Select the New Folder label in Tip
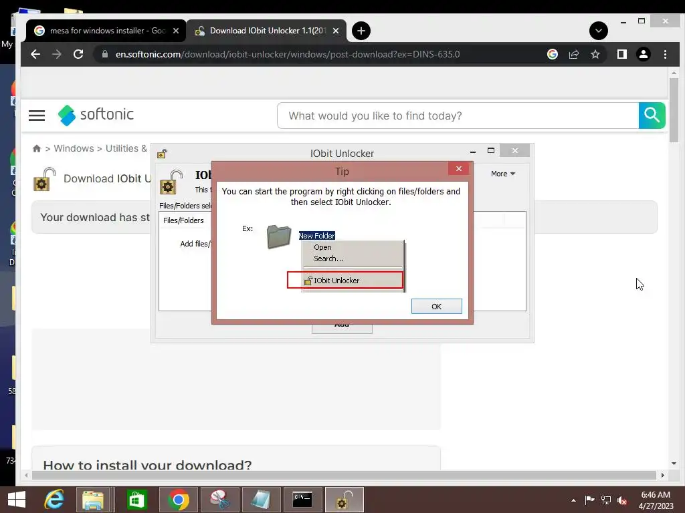Screen dimensions: 685x513 316,236
